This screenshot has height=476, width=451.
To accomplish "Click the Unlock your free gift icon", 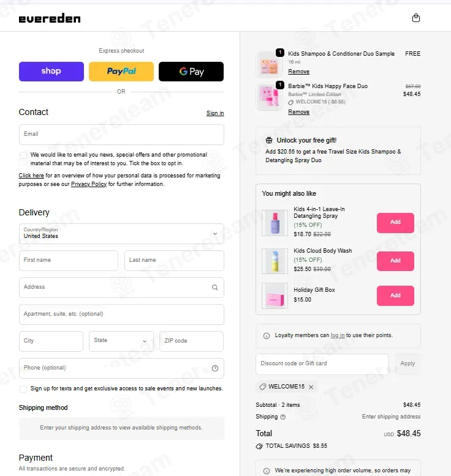I will point(269,140).
